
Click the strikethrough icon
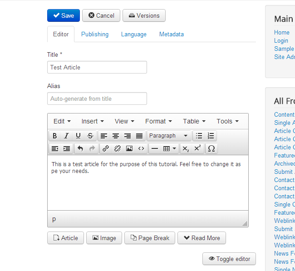point(90,136)
